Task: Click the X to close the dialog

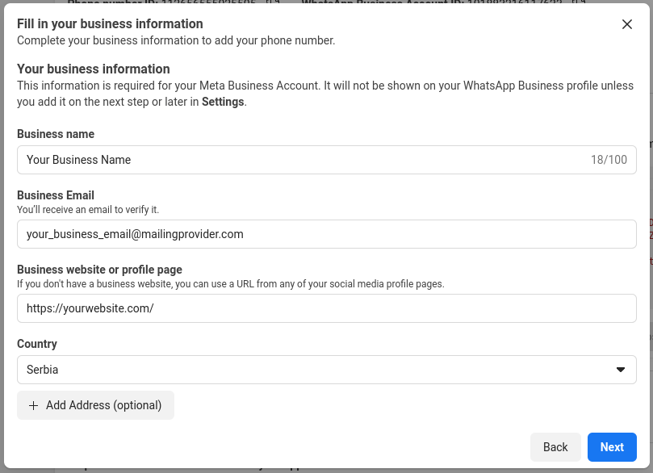Action: point(627,24)
